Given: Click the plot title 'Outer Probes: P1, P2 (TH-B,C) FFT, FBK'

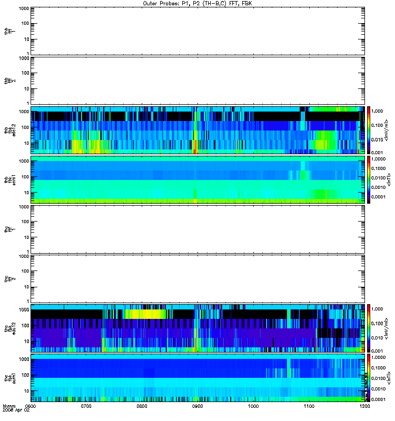Looking at the screenshot, I should (x=197, y=4).
